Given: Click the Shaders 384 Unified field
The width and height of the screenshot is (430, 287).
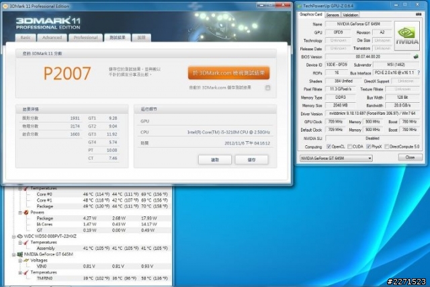Looking at the screenshot, I should click(x=343, y=81).
